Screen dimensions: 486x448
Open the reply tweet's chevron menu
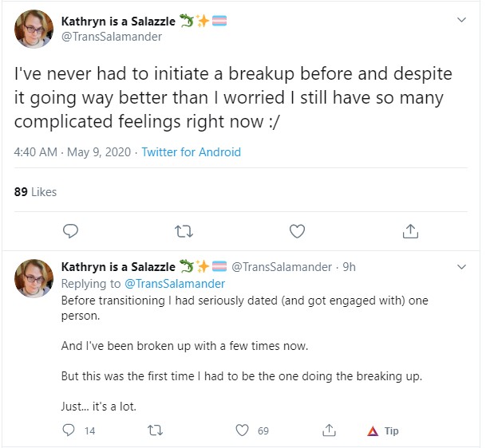pyautogui.click(x=461, y=266)
